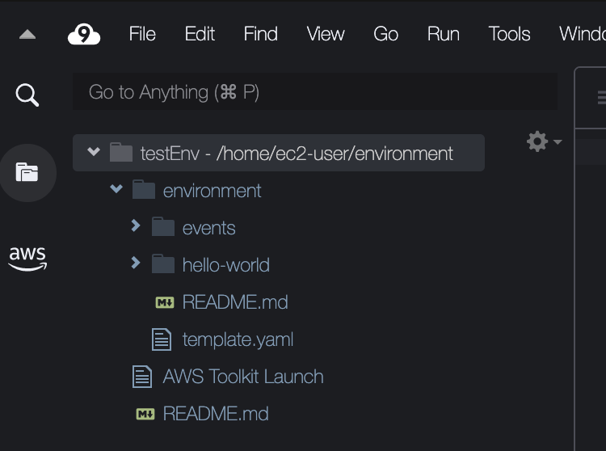Open the Find menu
606x451 pixels.
point(260,34)
